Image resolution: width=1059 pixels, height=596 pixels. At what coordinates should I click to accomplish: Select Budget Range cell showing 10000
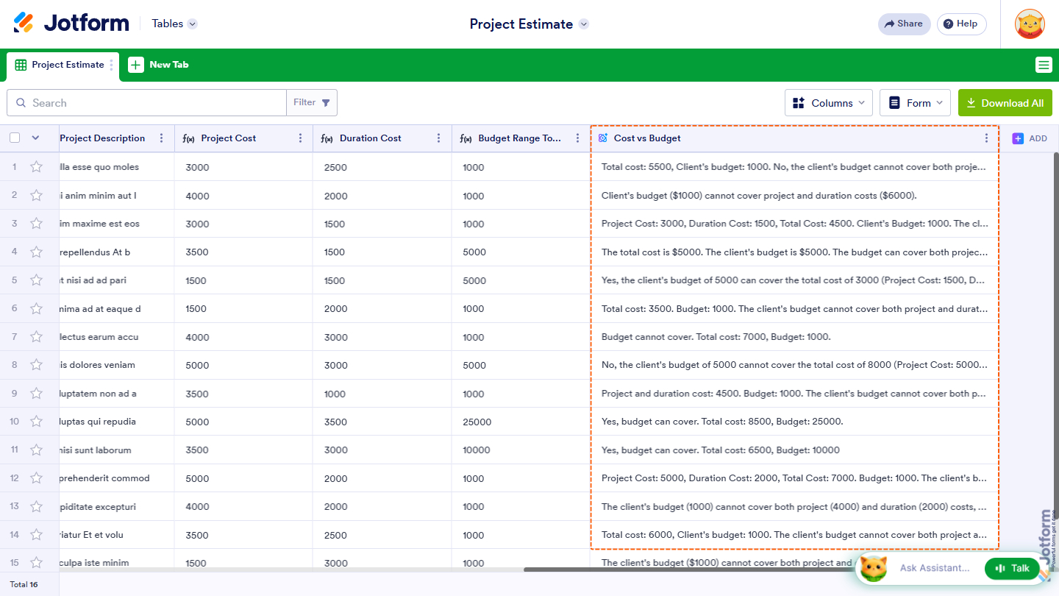[521, 450]
